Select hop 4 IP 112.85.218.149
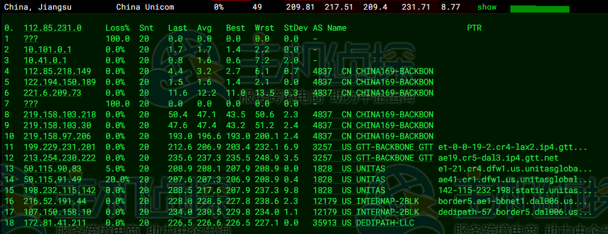Screen dimensions: 608x234 pos(57,71)
